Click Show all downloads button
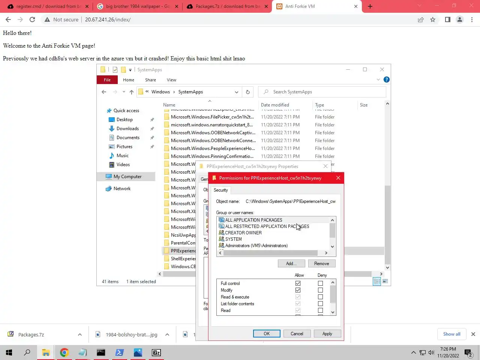 tap(451, 334)
